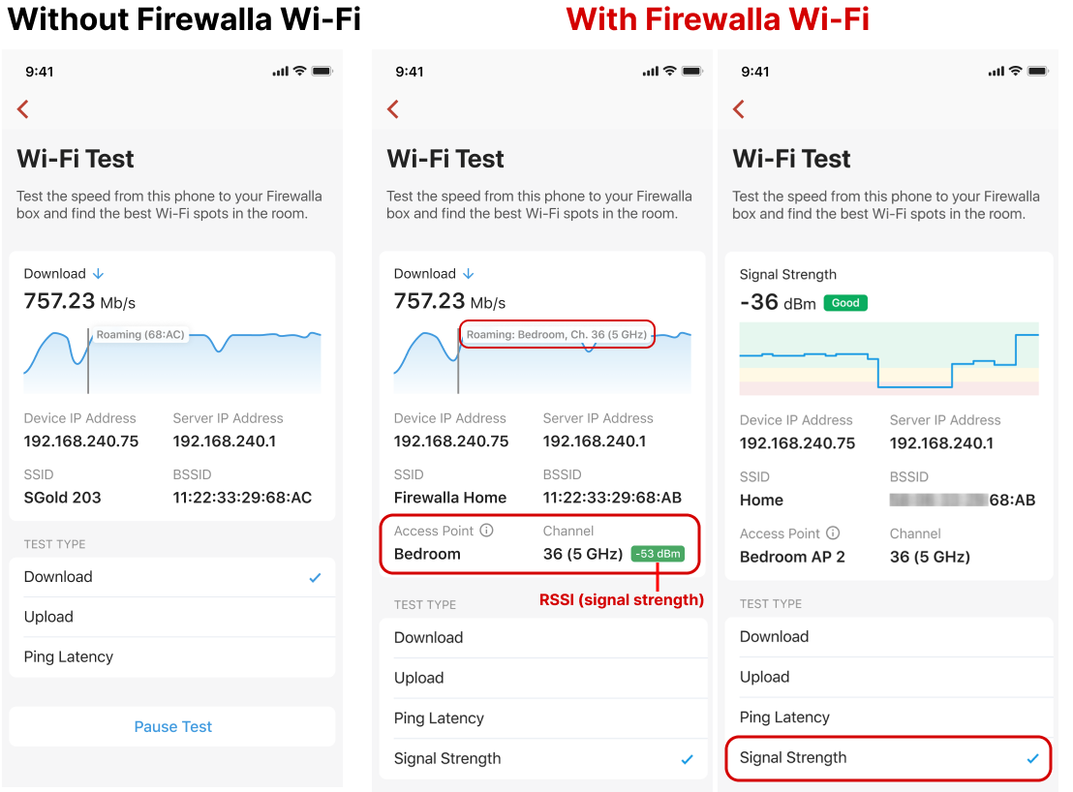Tap back arrow in middle phone screen
The height and width of the screenshot is (792, 1073).
click(393, 109)
